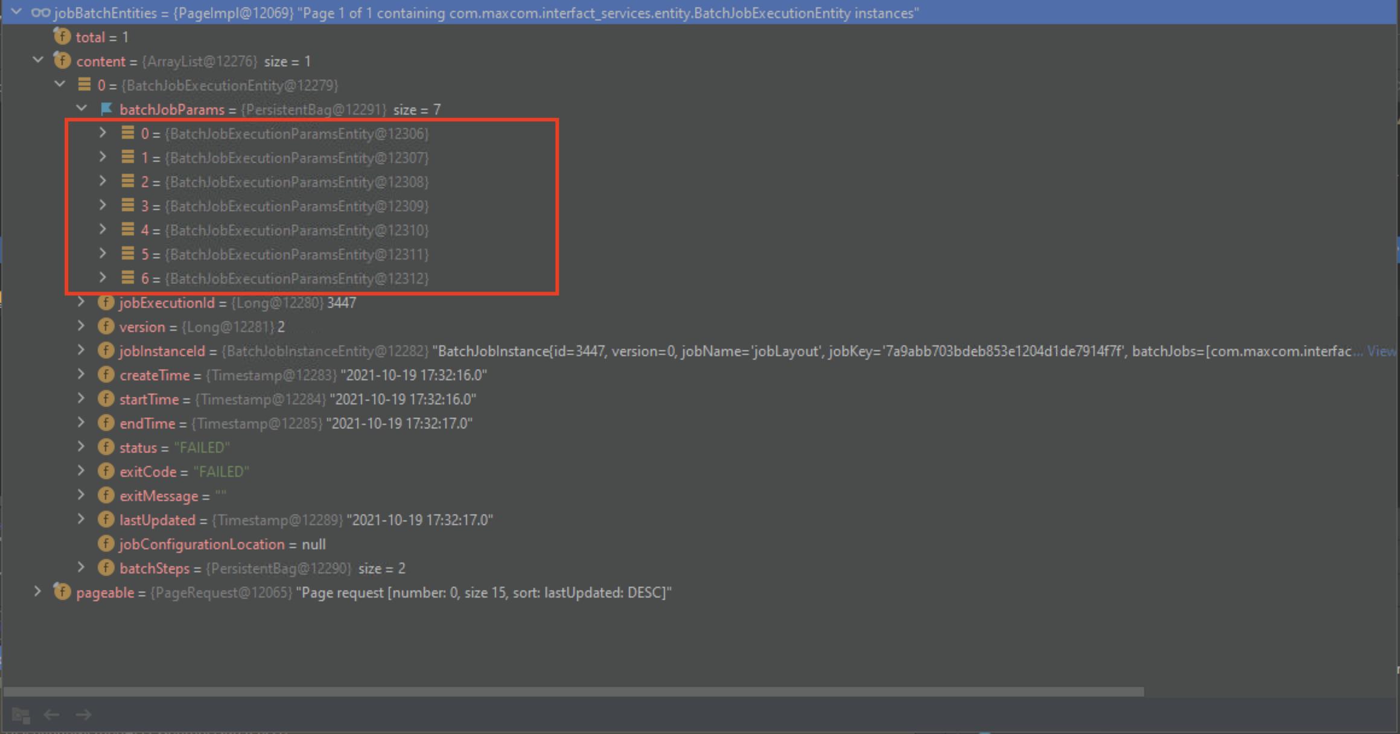
Task: Click the forward arrow in bottom toolbar
Action: [83, 715]
